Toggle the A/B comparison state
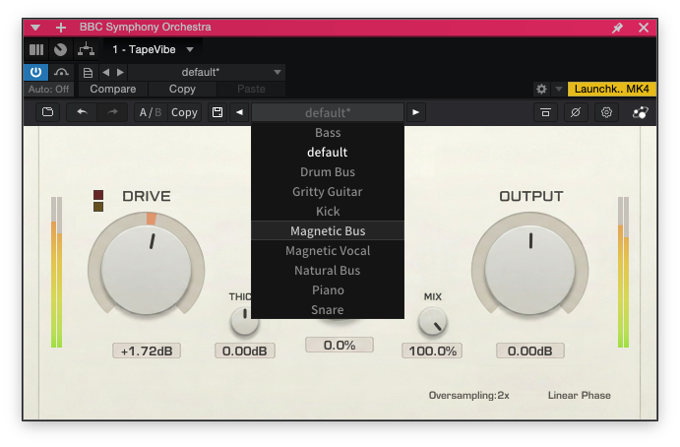 (x=151, y=112)
